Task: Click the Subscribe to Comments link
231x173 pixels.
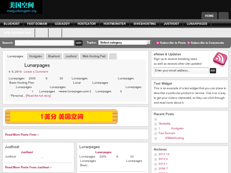Action: point(207,43)
